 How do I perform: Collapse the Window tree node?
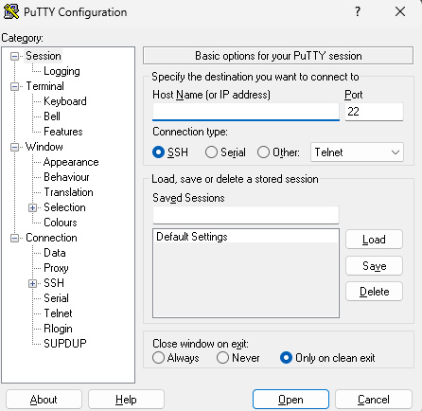tap(14, 147)
